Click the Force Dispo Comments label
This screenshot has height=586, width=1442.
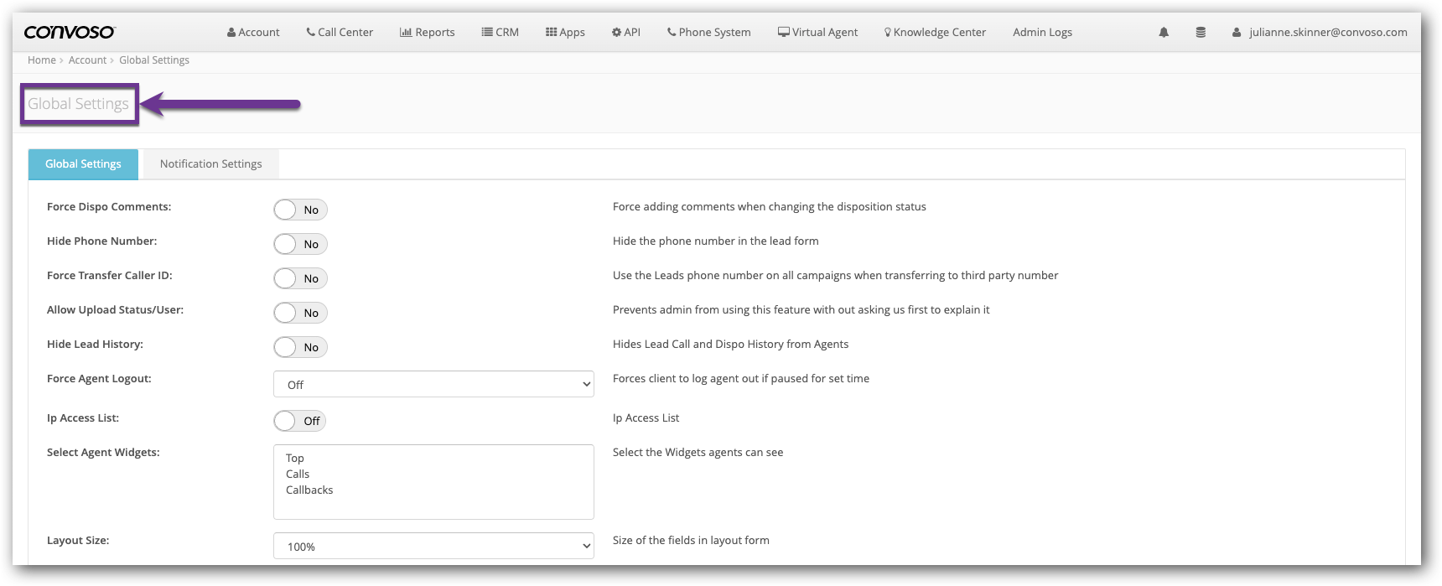click(109, 207)
